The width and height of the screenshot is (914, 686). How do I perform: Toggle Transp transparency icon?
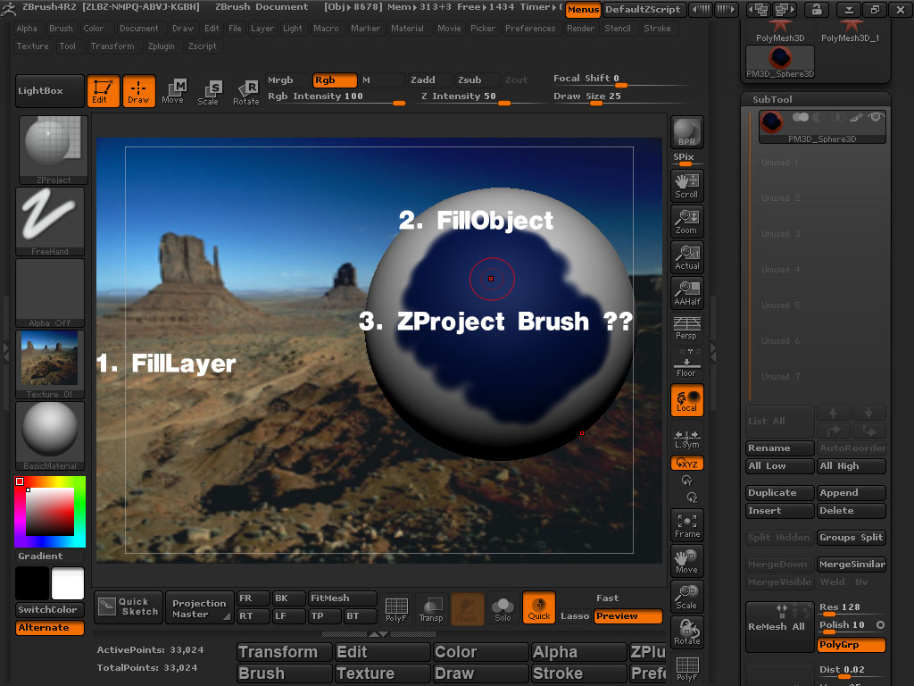431,608
